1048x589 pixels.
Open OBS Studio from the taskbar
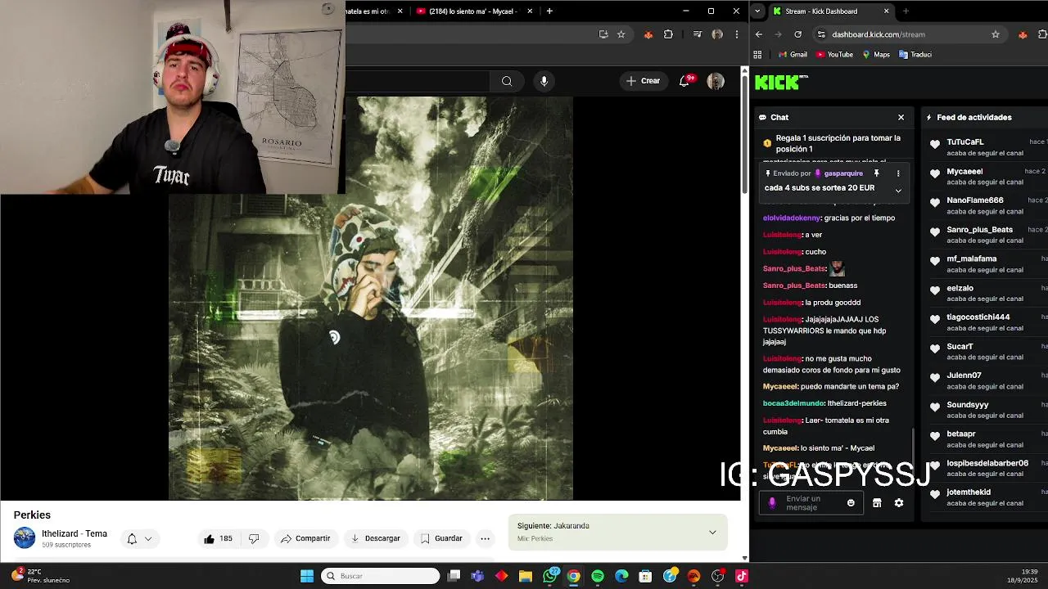click(718, 576)
